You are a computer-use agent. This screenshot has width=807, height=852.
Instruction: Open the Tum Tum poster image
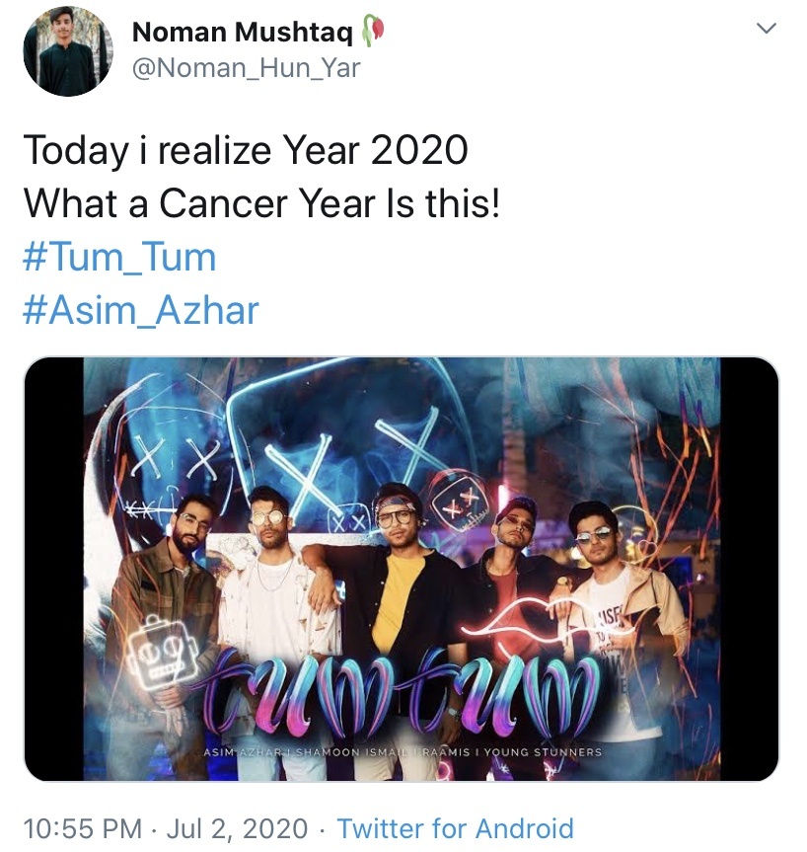pyautogui.click(x=402, y=569)
